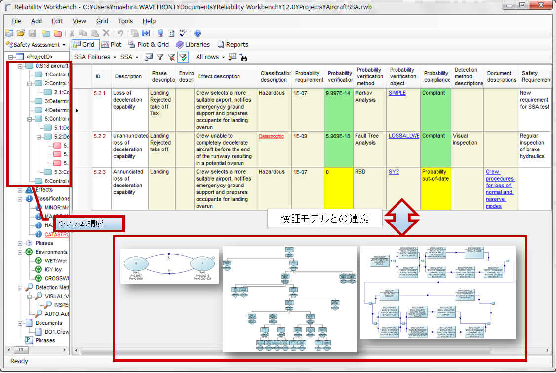Click the Save floppy disk icon

pos(32,33)
